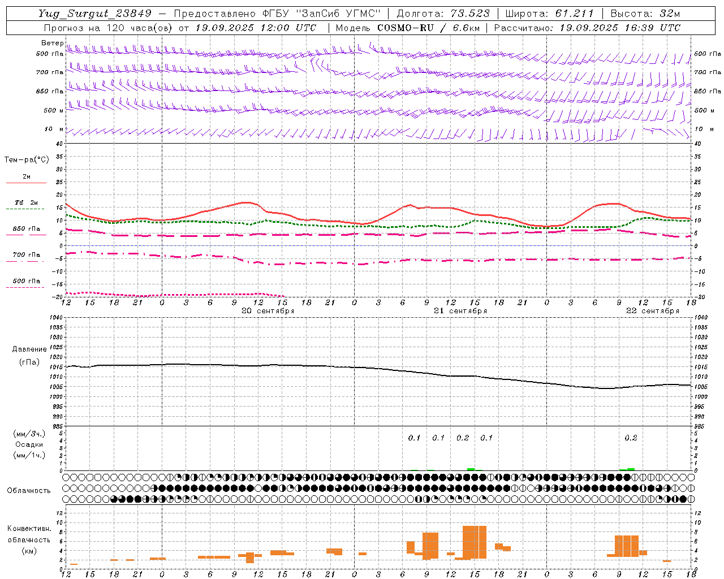
Task: Click the Ветер panel label
Action: (53, 43)
